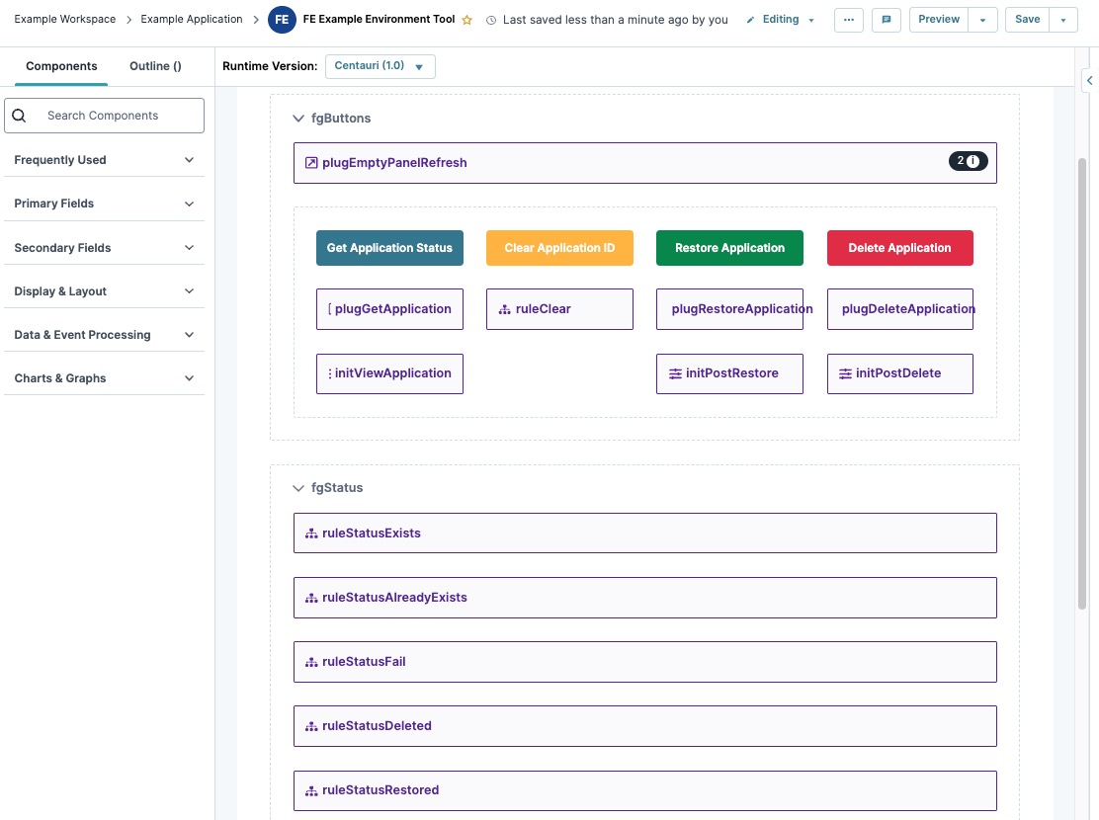Switch to the Components tab
This screenshot has width=1099, height=820.
61,66
